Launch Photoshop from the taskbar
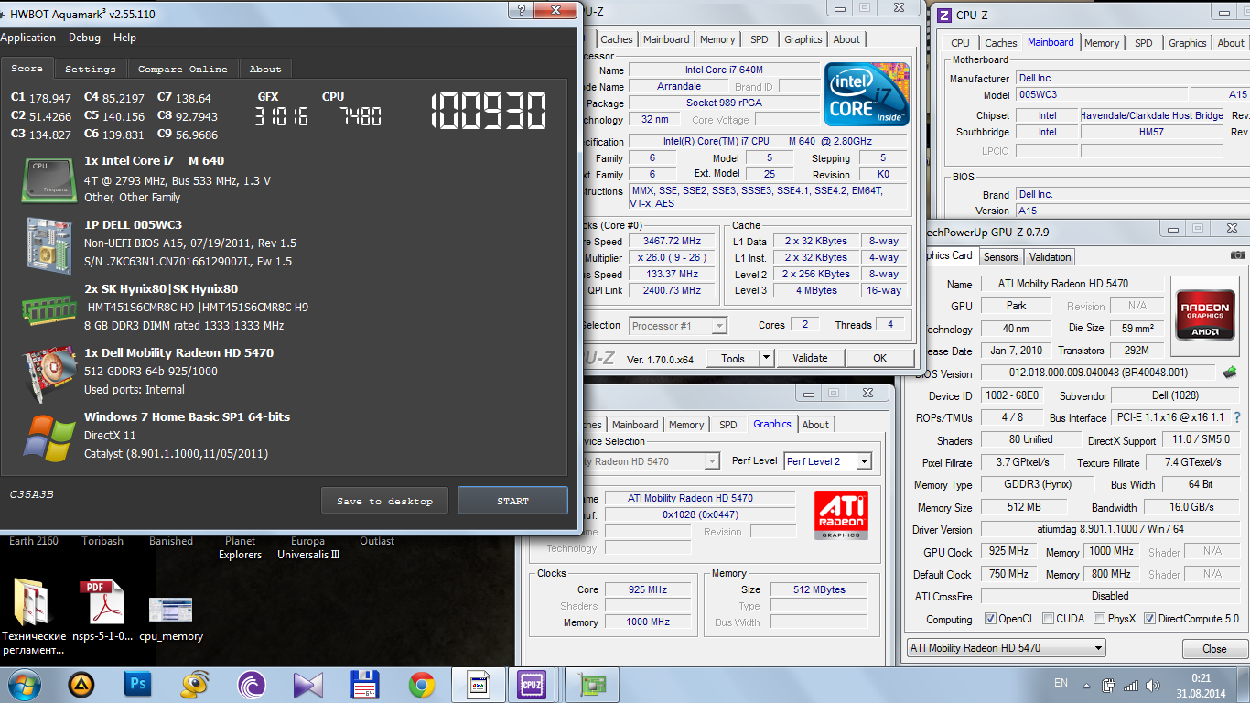This screenshot has width=1250, height=703. [138, 684]
